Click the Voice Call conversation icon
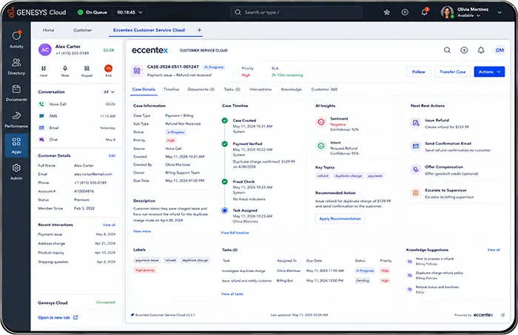 (41, 104)
